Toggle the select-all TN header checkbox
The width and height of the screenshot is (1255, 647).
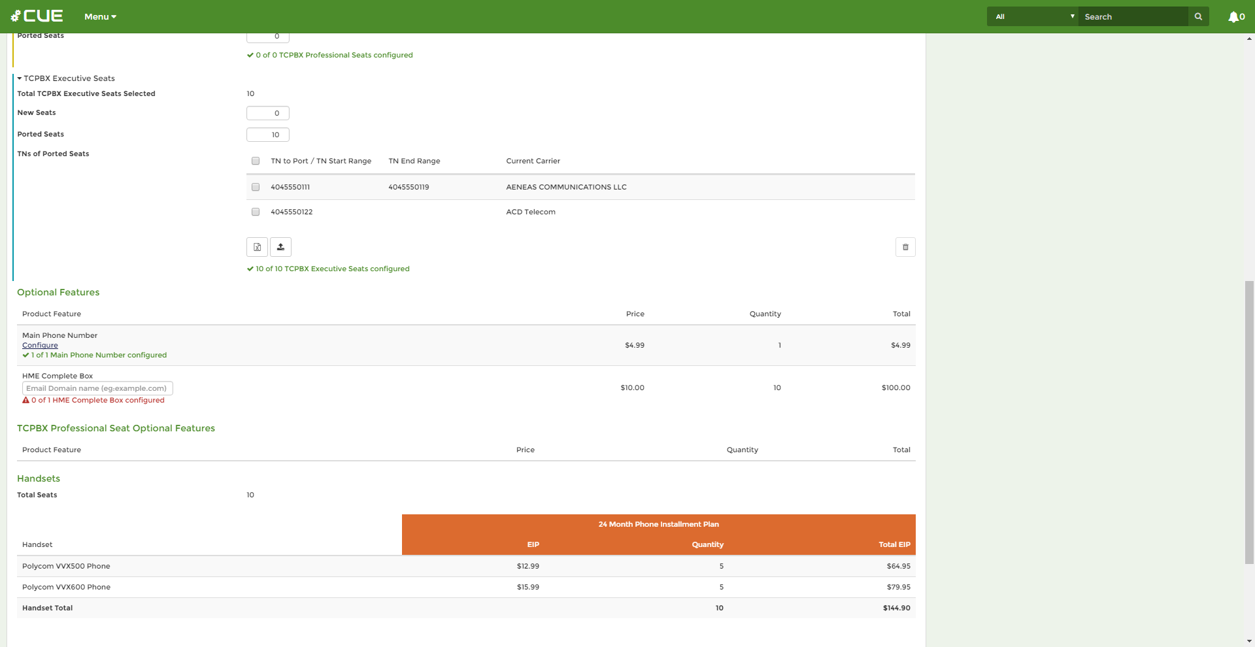256,161
